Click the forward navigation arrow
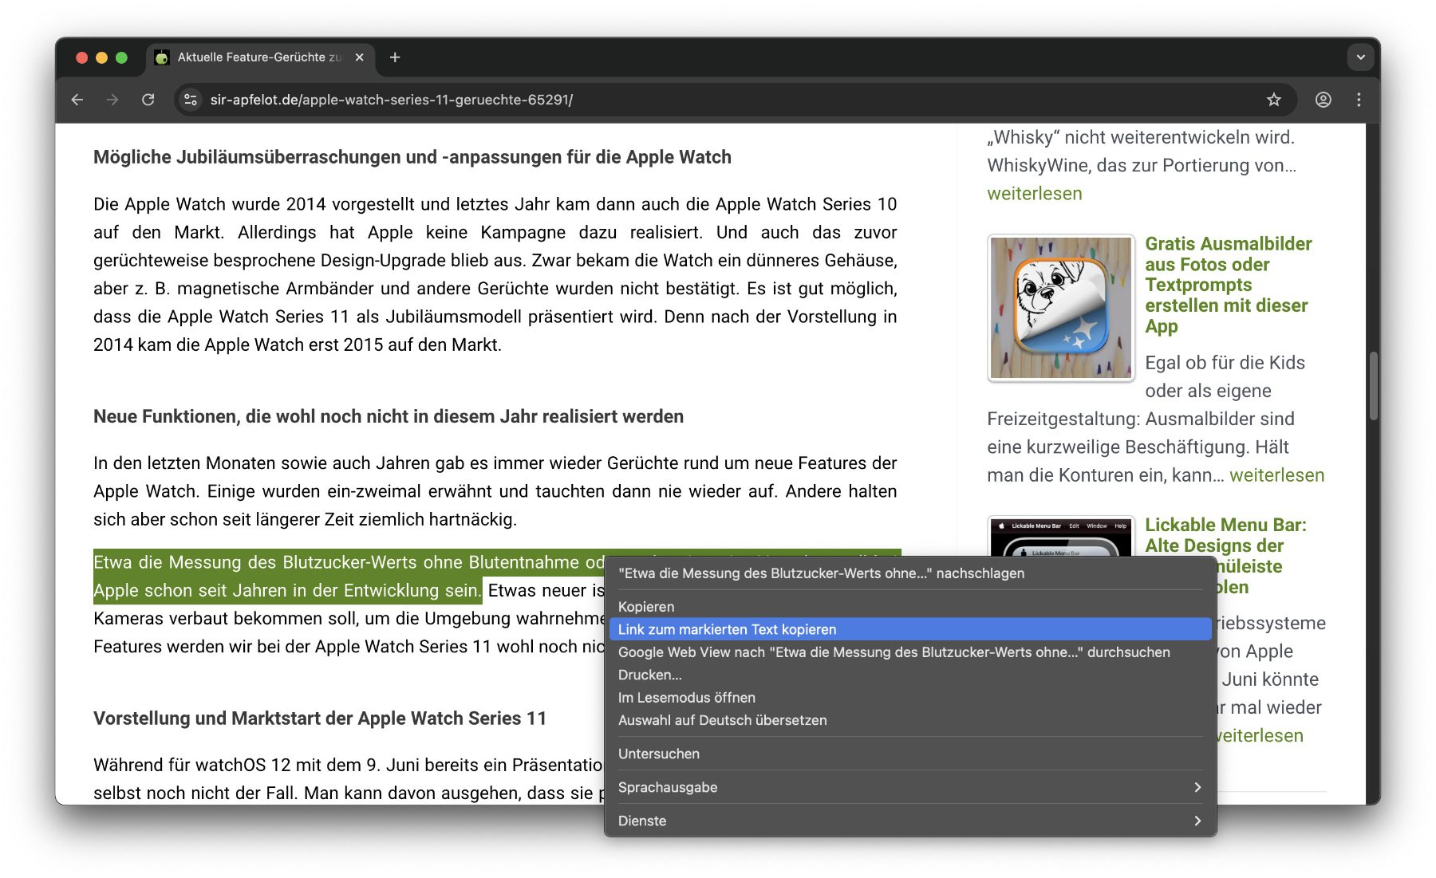Image resolution: width=1436 pixels, height=878 pixels. click(112, 100)
